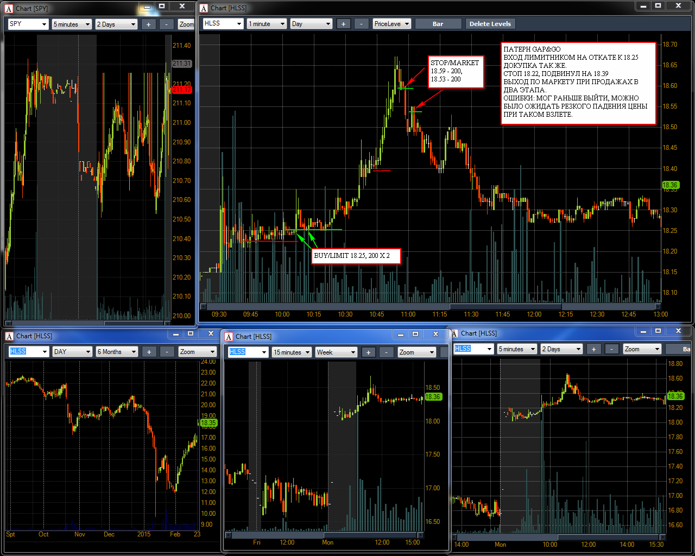
Task: Open the PriceLevel dropdown in the main HLSS chart
Action: coord(392,23)
